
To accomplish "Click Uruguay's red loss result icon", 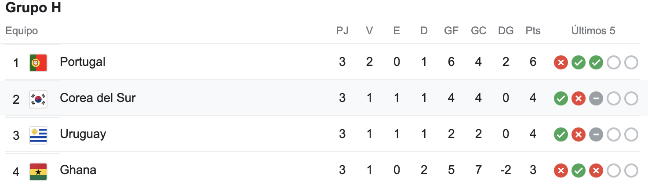I will click(x=578, y=135).
